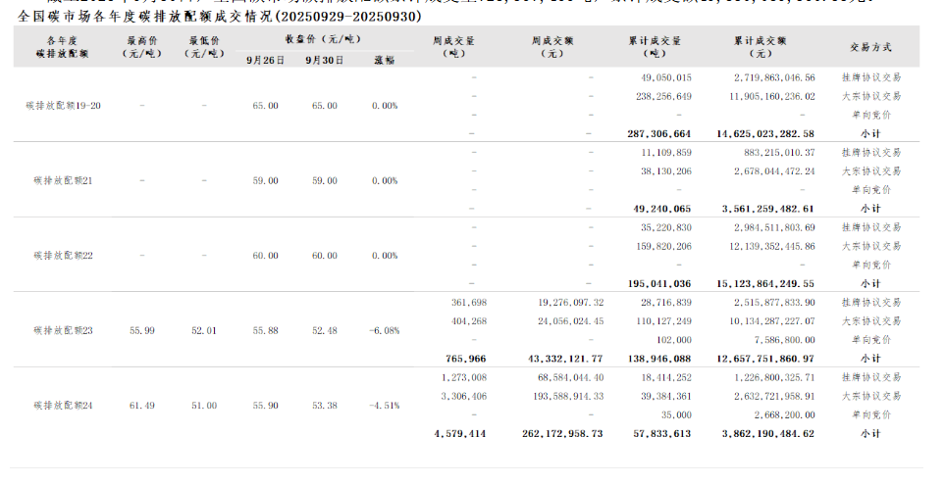Click the 交易方式 column header
Image resolution: width=945 pixels, height=485 pixels.
coord(870,46)
